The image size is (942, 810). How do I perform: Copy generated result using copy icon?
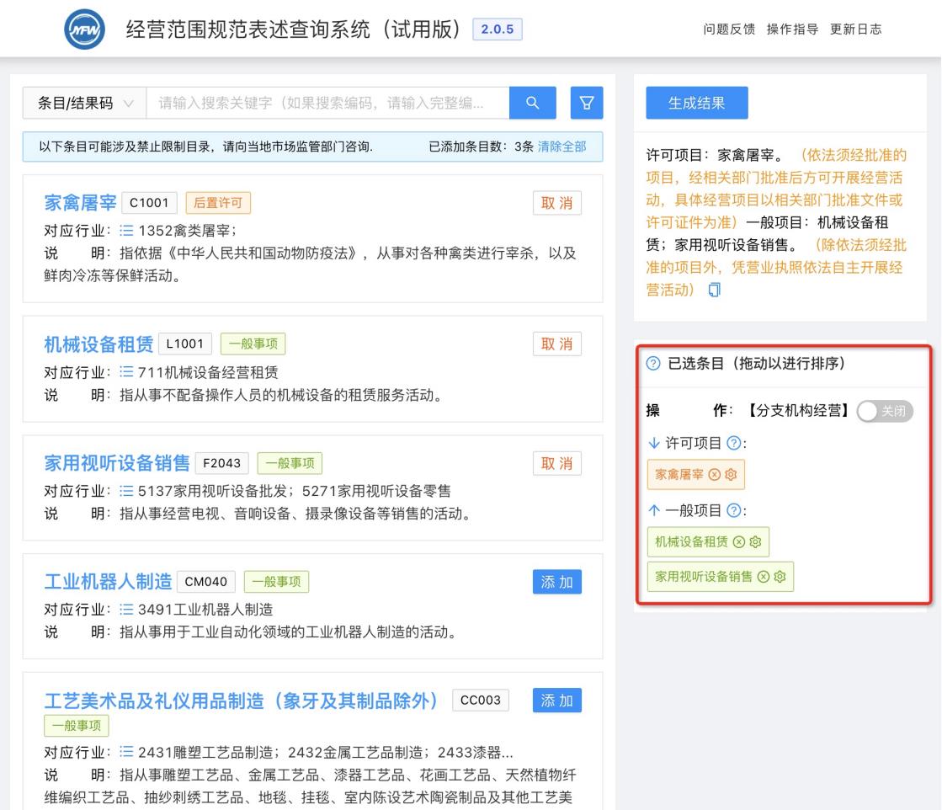click(715, 290)
